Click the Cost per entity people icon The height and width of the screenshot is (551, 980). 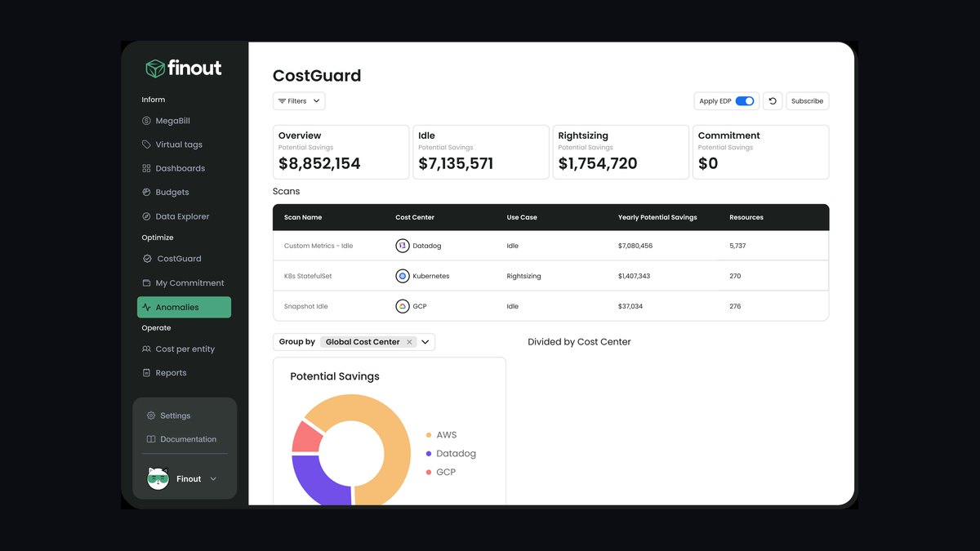coord(147,349)
